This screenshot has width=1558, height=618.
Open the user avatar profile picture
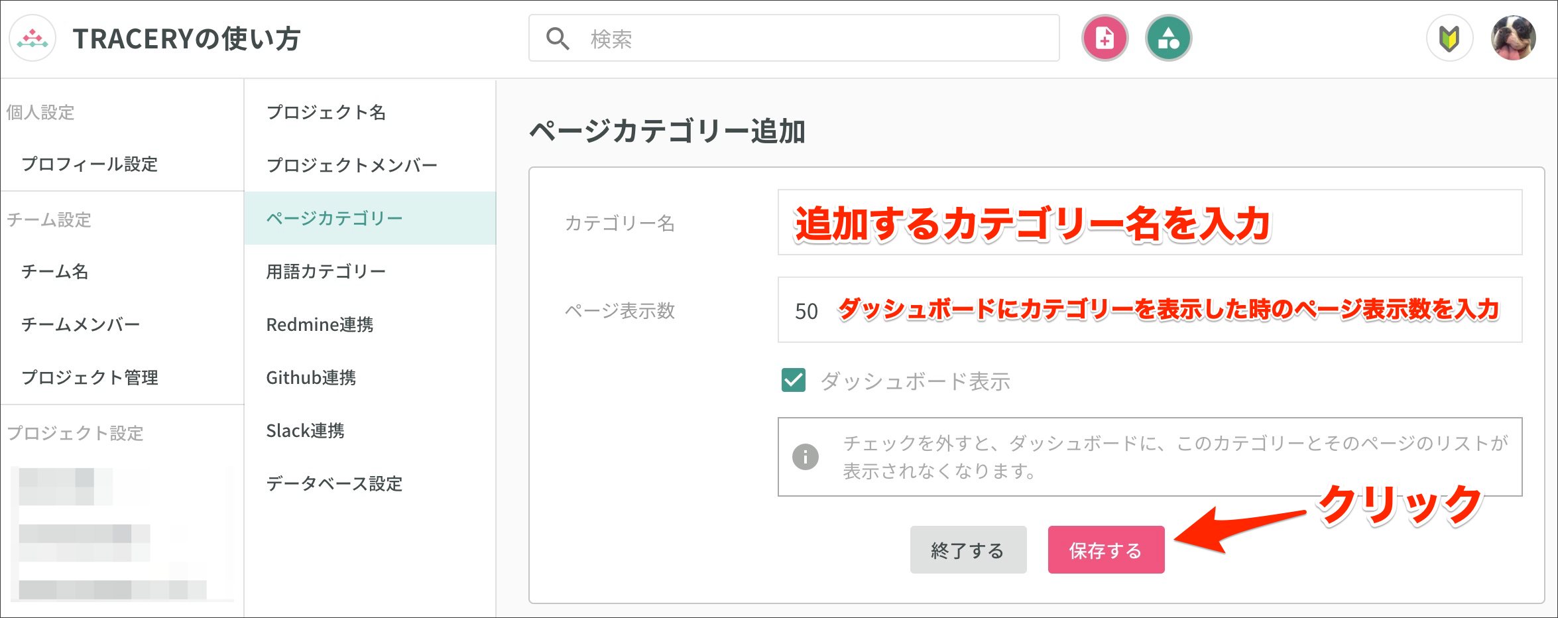(x=1513, y=38)
